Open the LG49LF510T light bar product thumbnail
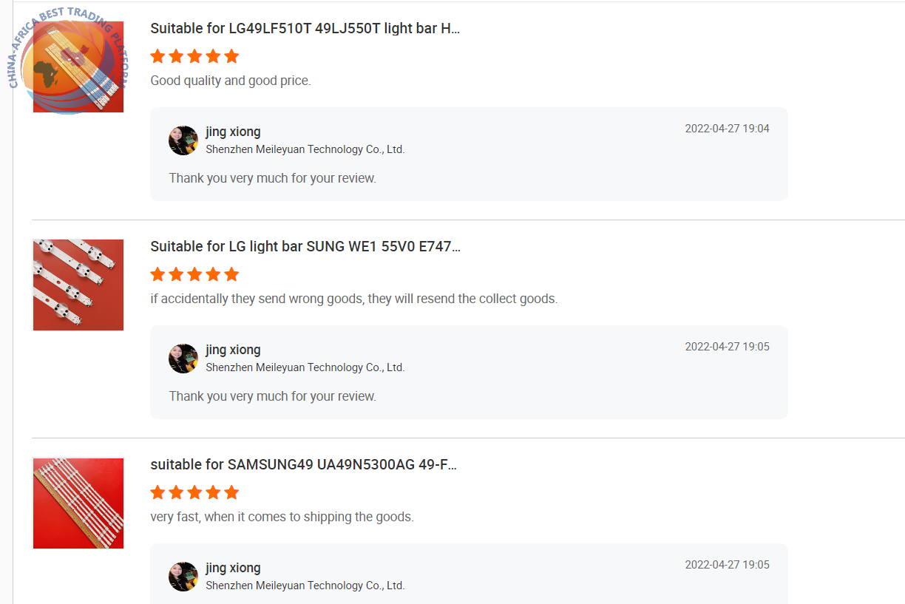This screenshot has height=604, width=905. [x=78, y=67]
